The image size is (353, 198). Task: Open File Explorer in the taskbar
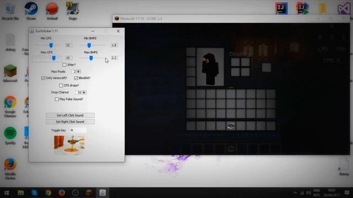point(21,193)
